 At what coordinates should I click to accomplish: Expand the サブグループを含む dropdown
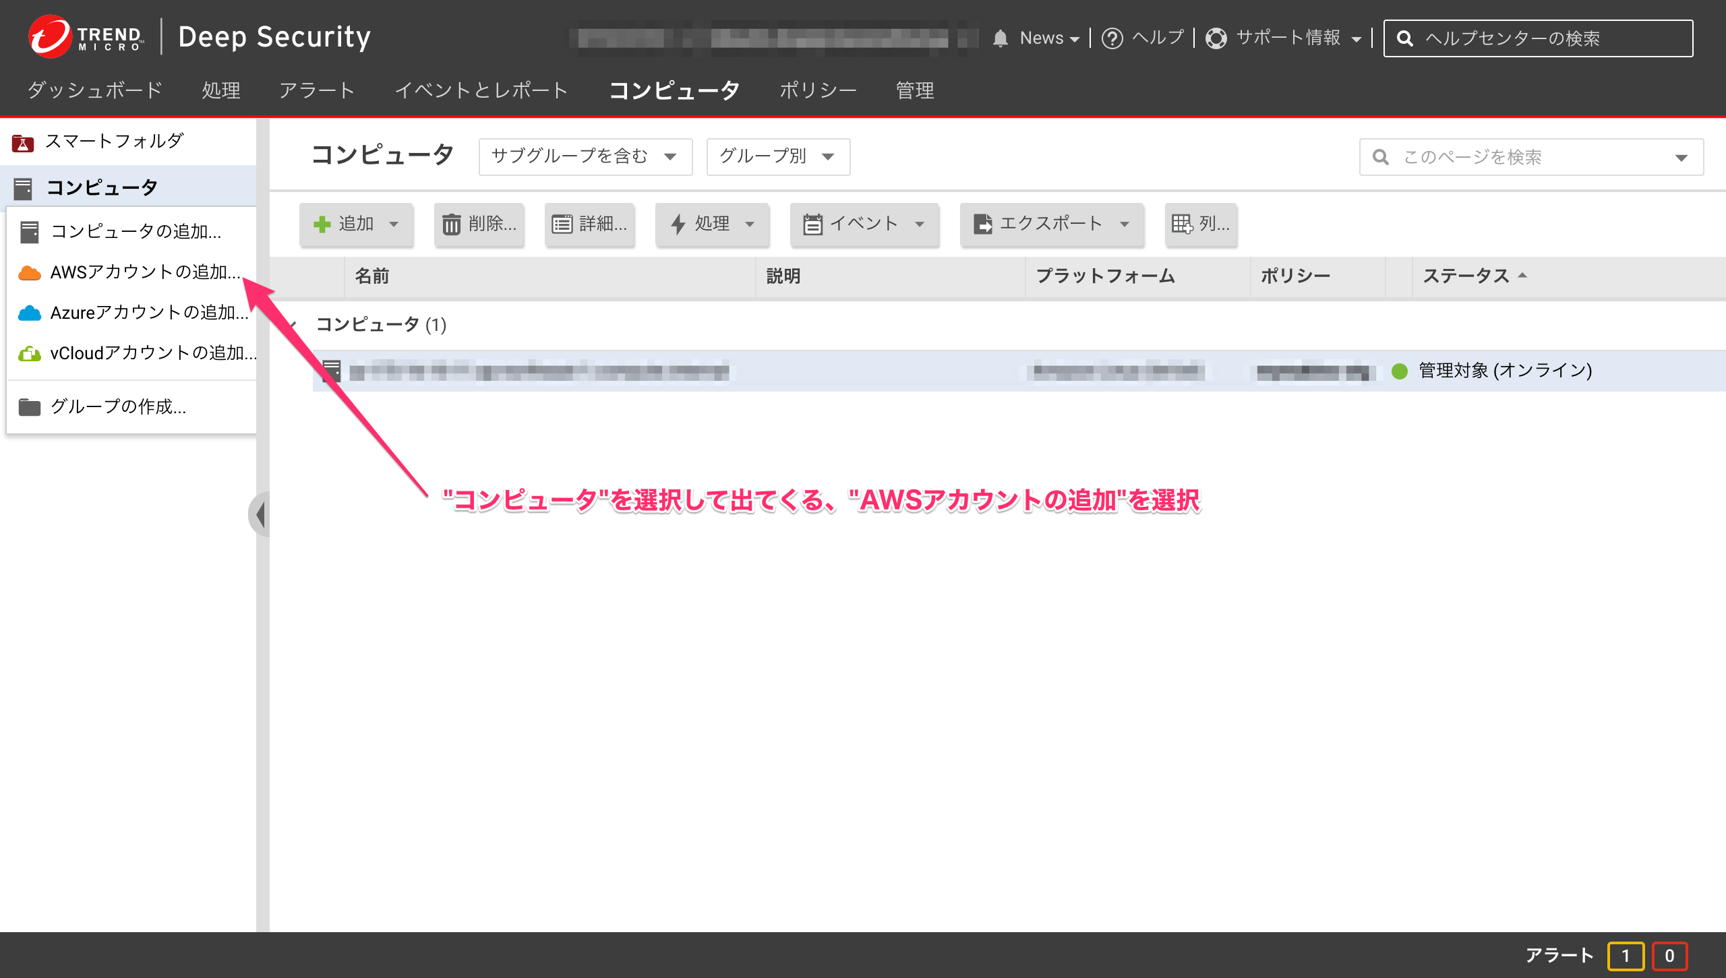(584, 156)
